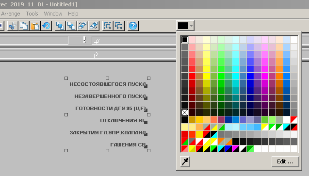This screenshot has width=309, height=176.
Task: Open the Arrange menu
Action: coord(11,14)
